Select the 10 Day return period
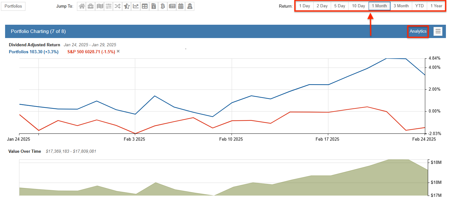 tap(358, 6)
